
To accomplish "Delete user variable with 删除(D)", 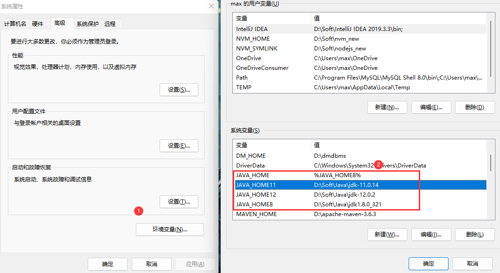I will (475, 107).
